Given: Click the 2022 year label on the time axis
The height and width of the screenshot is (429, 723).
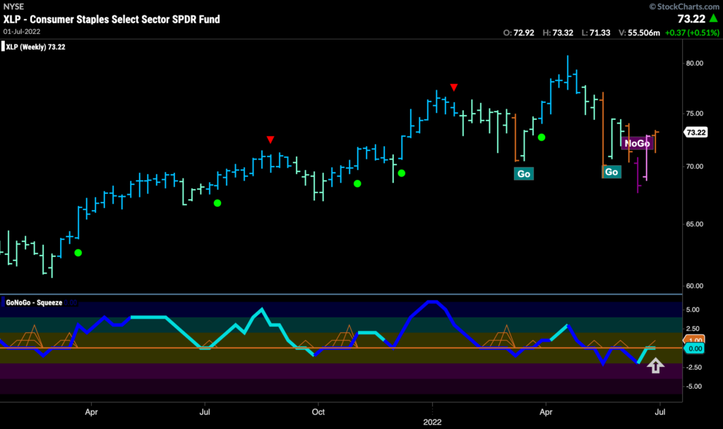Looking at the screenshot, I should click(x=432, y=422).
